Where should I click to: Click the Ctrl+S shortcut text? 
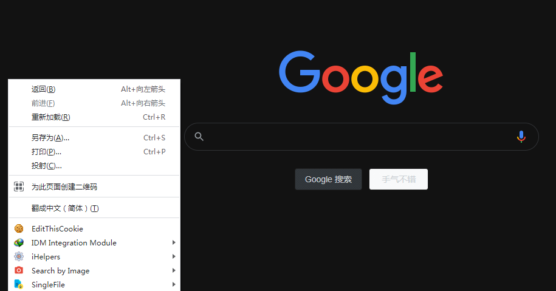[x=154, y=137]
